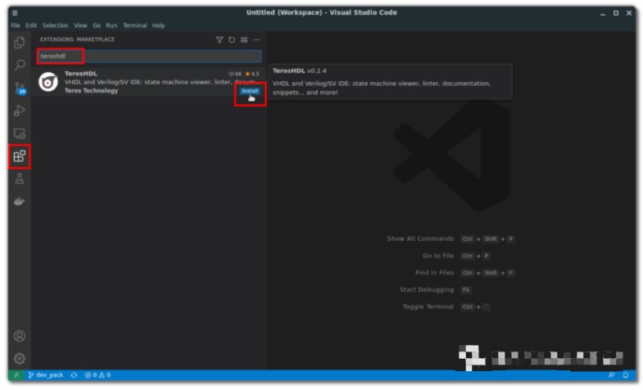Screen dimensions: 643x390
Task: Maximize the VS Code window
Action: pos(616,13)
